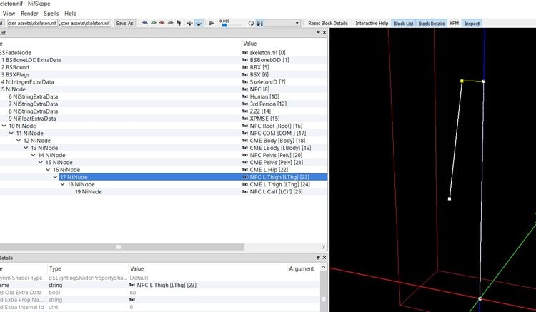
Task: Close the Block List panel
Action: pos(324,32)
